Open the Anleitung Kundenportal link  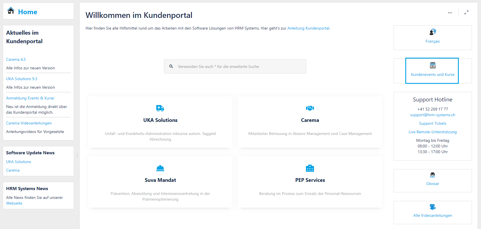point(309,28)
